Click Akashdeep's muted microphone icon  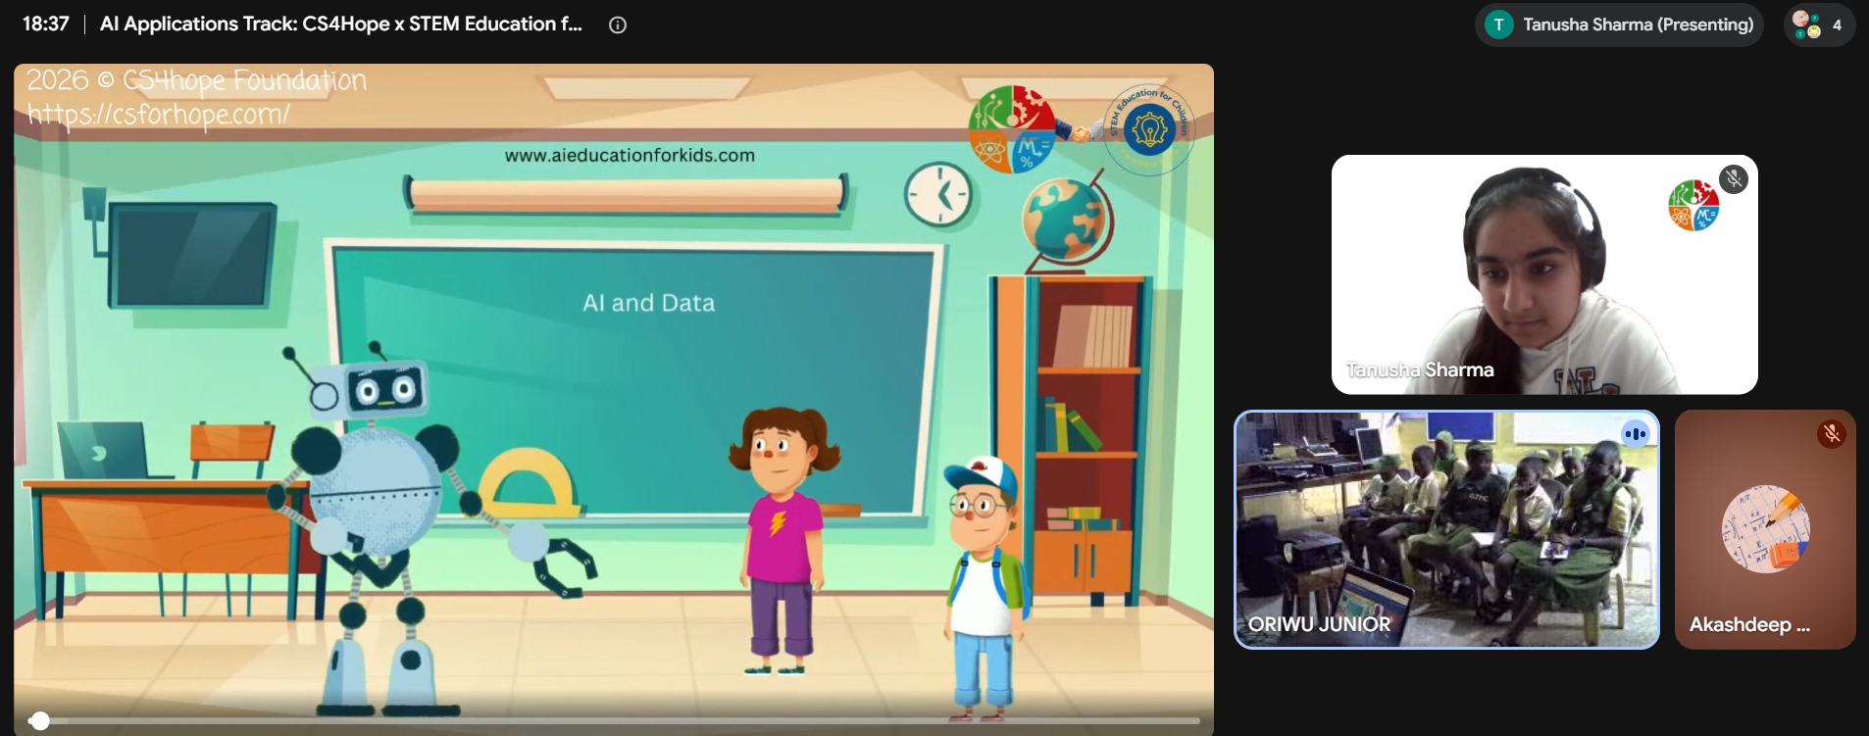pyautogui.click(x=1832, y=433)
